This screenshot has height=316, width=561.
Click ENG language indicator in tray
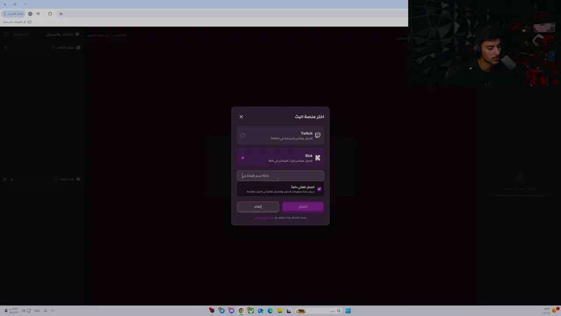point(37,311)
